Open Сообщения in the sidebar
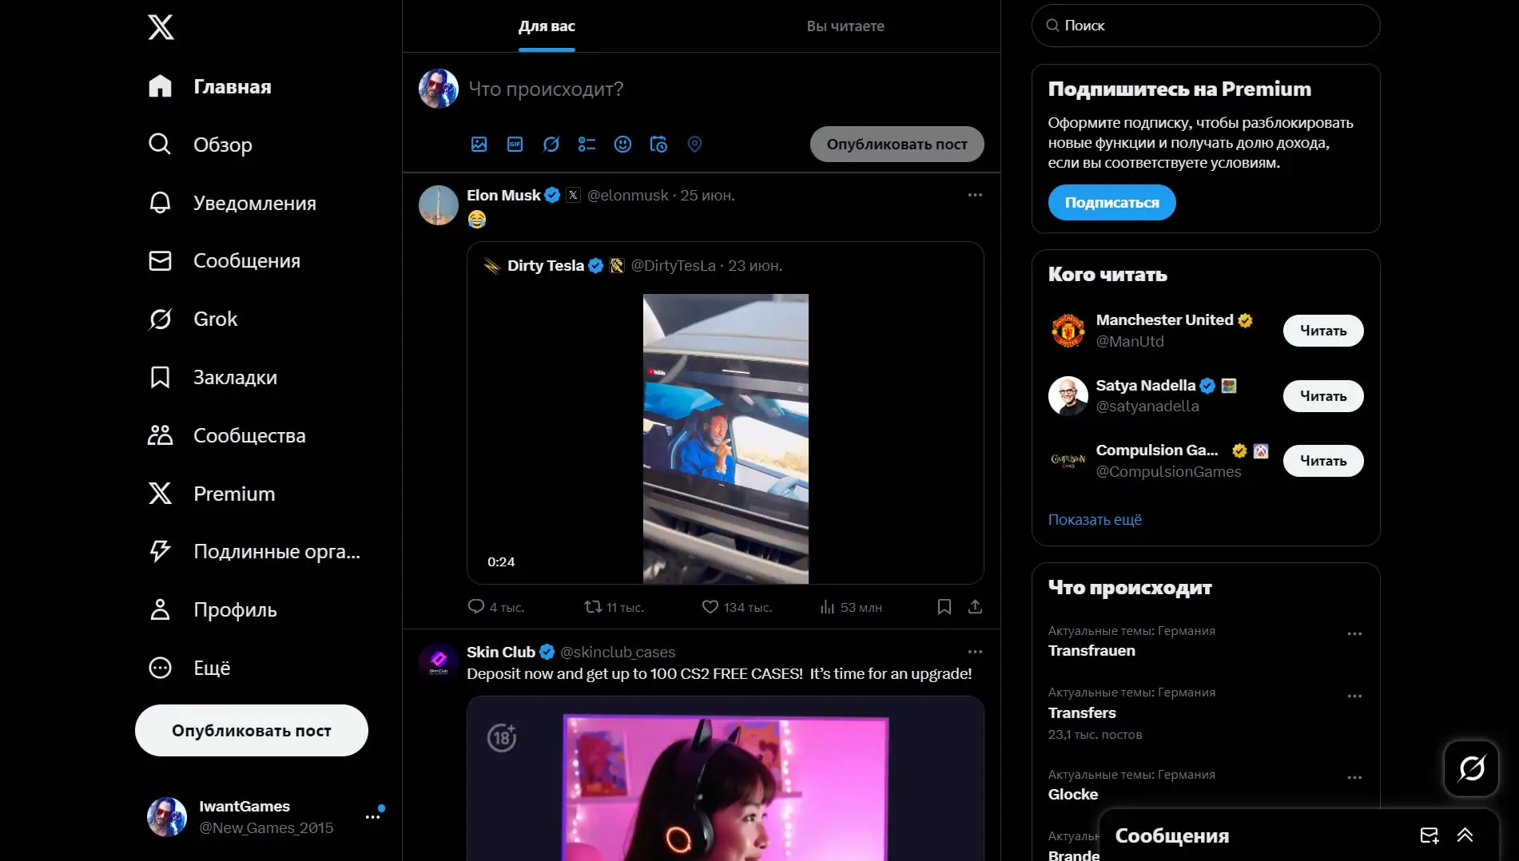Screen dimensions: 1519x861 [x=225, y=261]
